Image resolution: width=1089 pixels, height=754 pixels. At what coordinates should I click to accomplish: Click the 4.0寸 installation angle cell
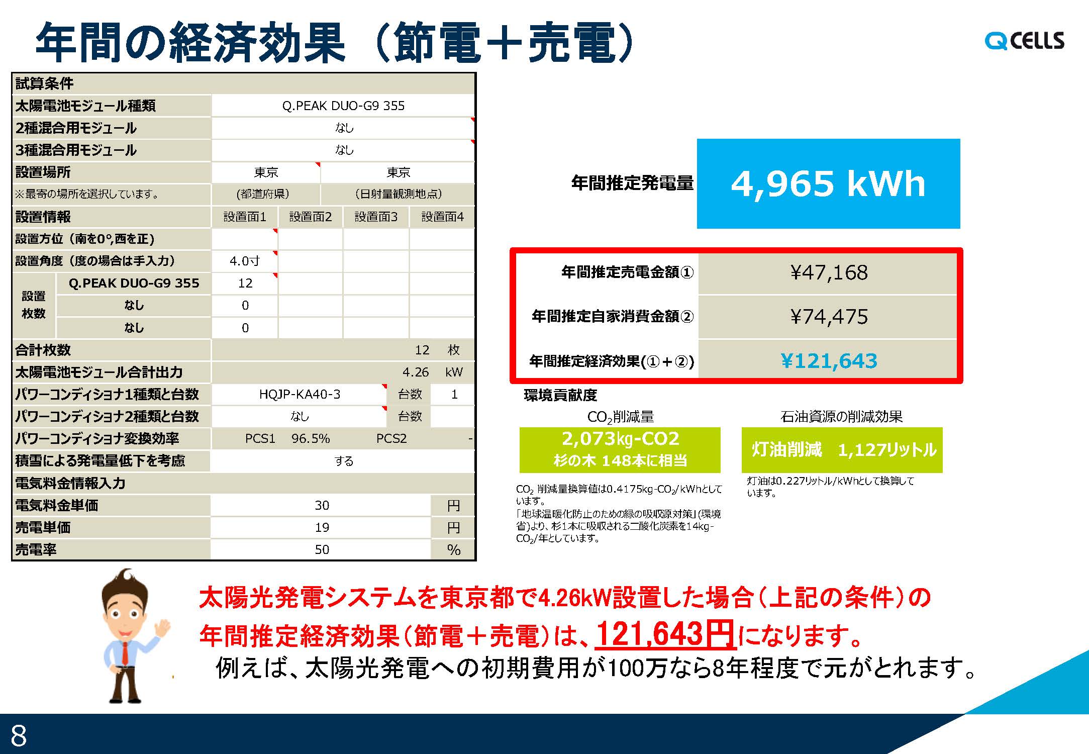(245, 261)
